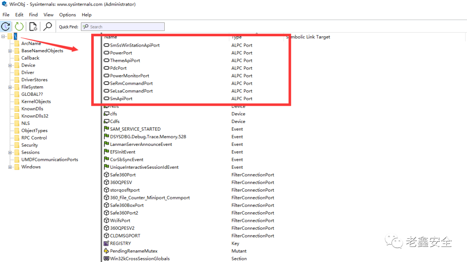Click the Safe360Port filter port icon

(106, 174)
